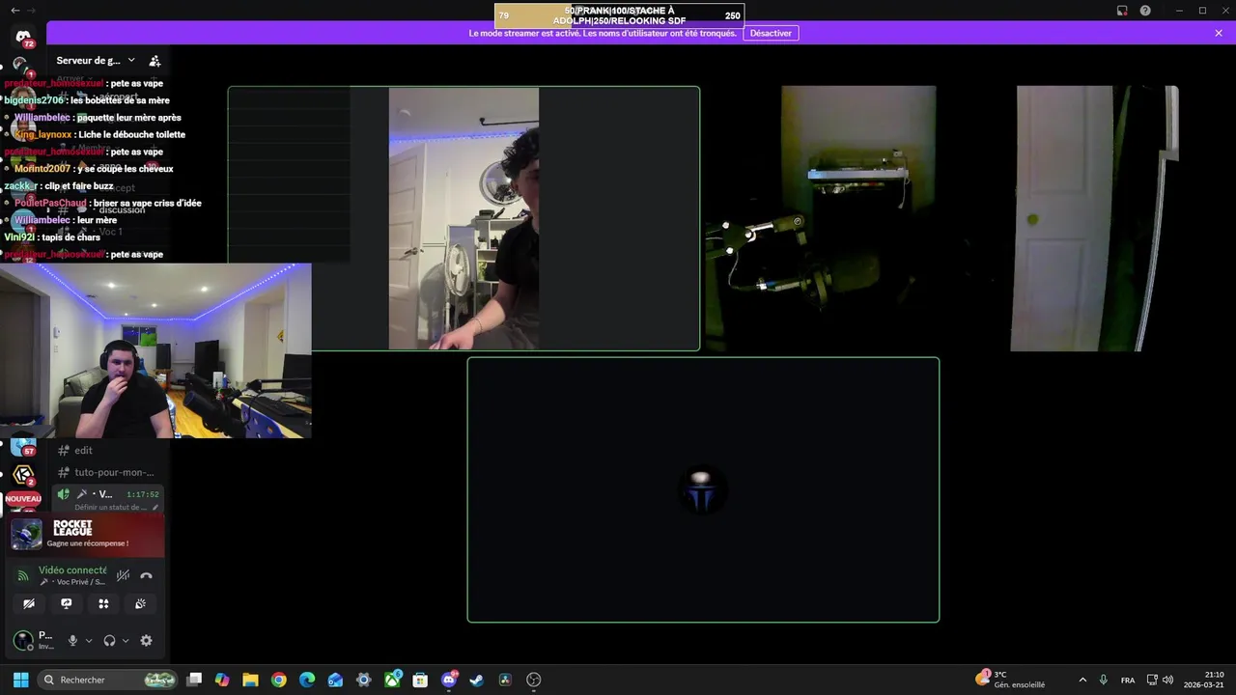Open the green connection signal icon

[23, 575]
